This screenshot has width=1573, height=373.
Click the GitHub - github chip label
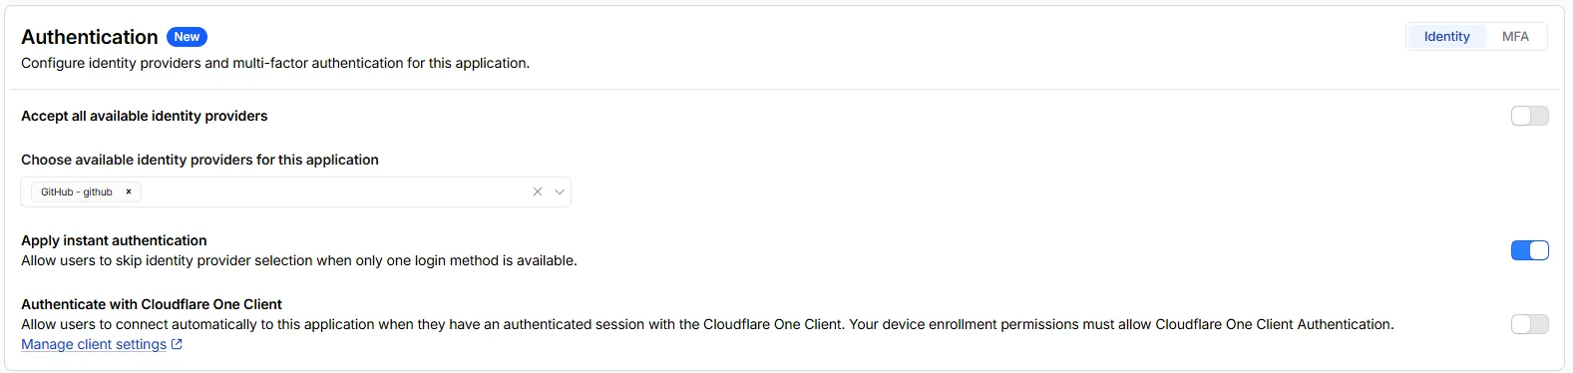pos(77,191)
